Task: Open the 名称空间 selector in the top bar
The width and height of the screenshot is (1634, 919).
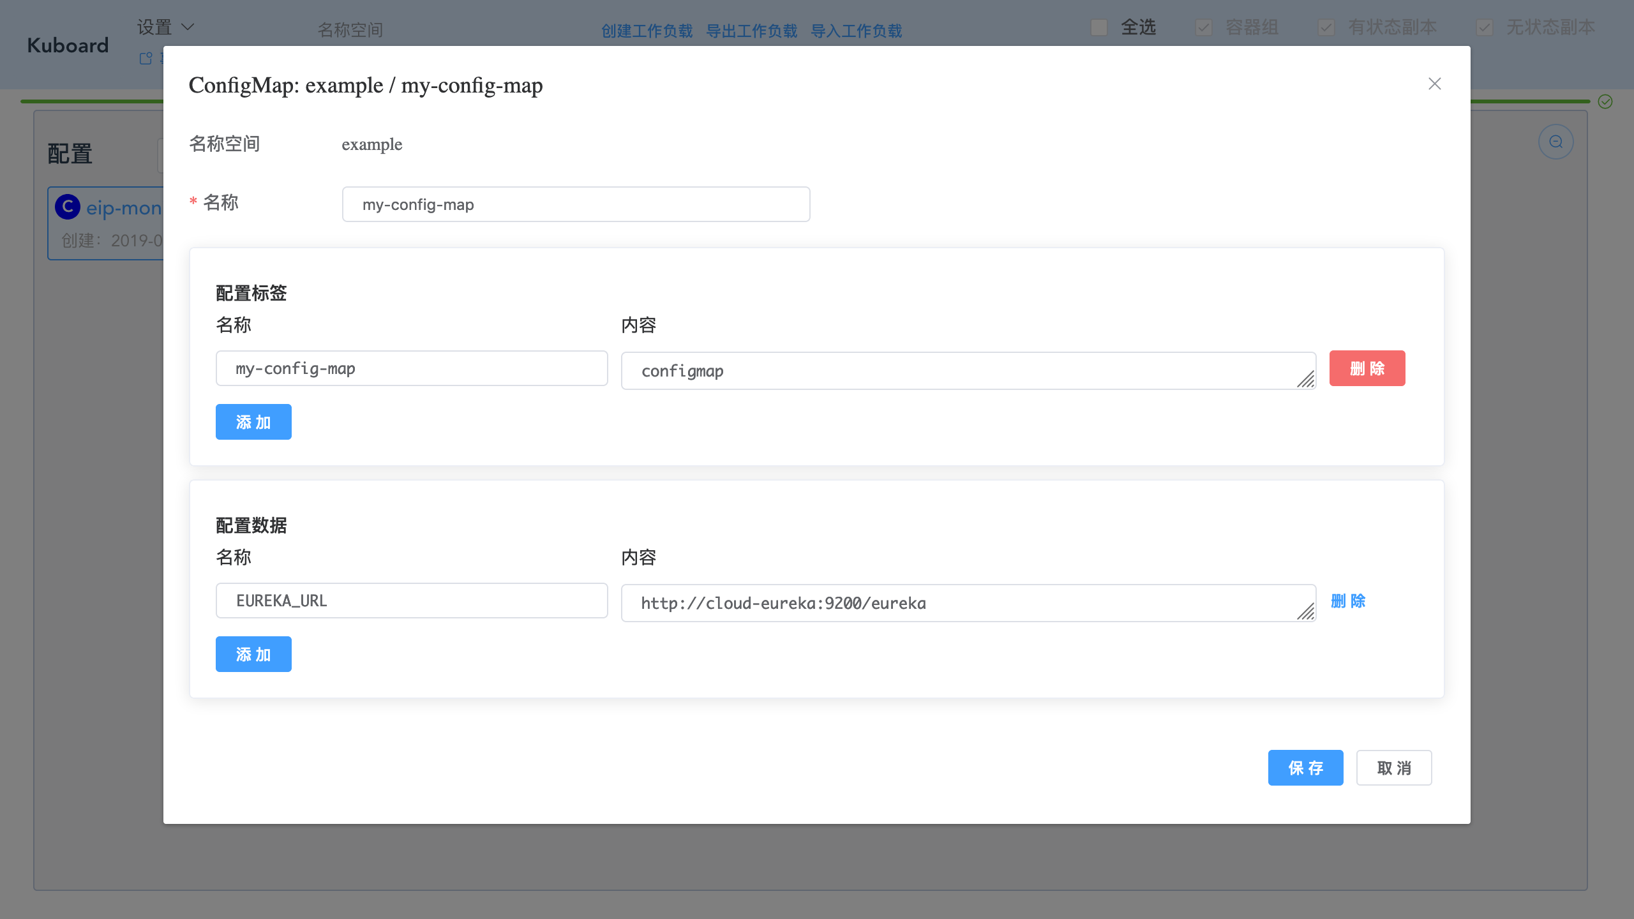Action: tap(350, 29)
